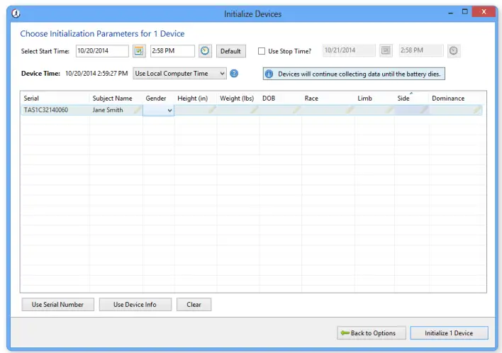Click the blue help question mark icon
The width and height of the screenshot is (502, 353).
point(235,73)
